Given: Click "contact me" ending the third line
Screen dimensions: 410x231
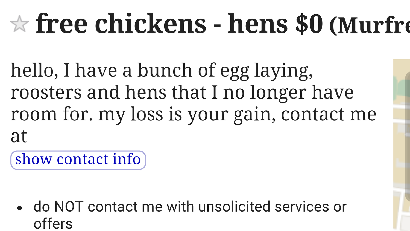Looking at the screenshot, I should click(x=329, y=114).
